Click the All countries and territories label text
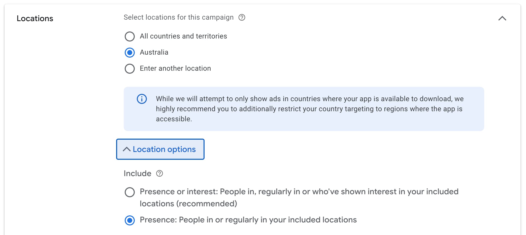526x235 pixels. pyautogui.click(x=183, y=36)
